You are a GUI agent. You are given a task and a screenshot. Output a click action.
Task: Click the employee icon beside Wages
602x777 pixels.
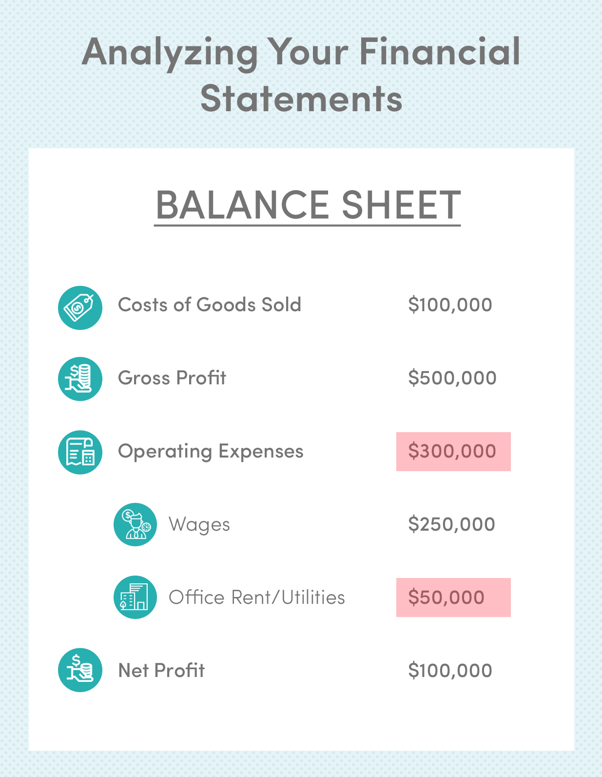135,524
